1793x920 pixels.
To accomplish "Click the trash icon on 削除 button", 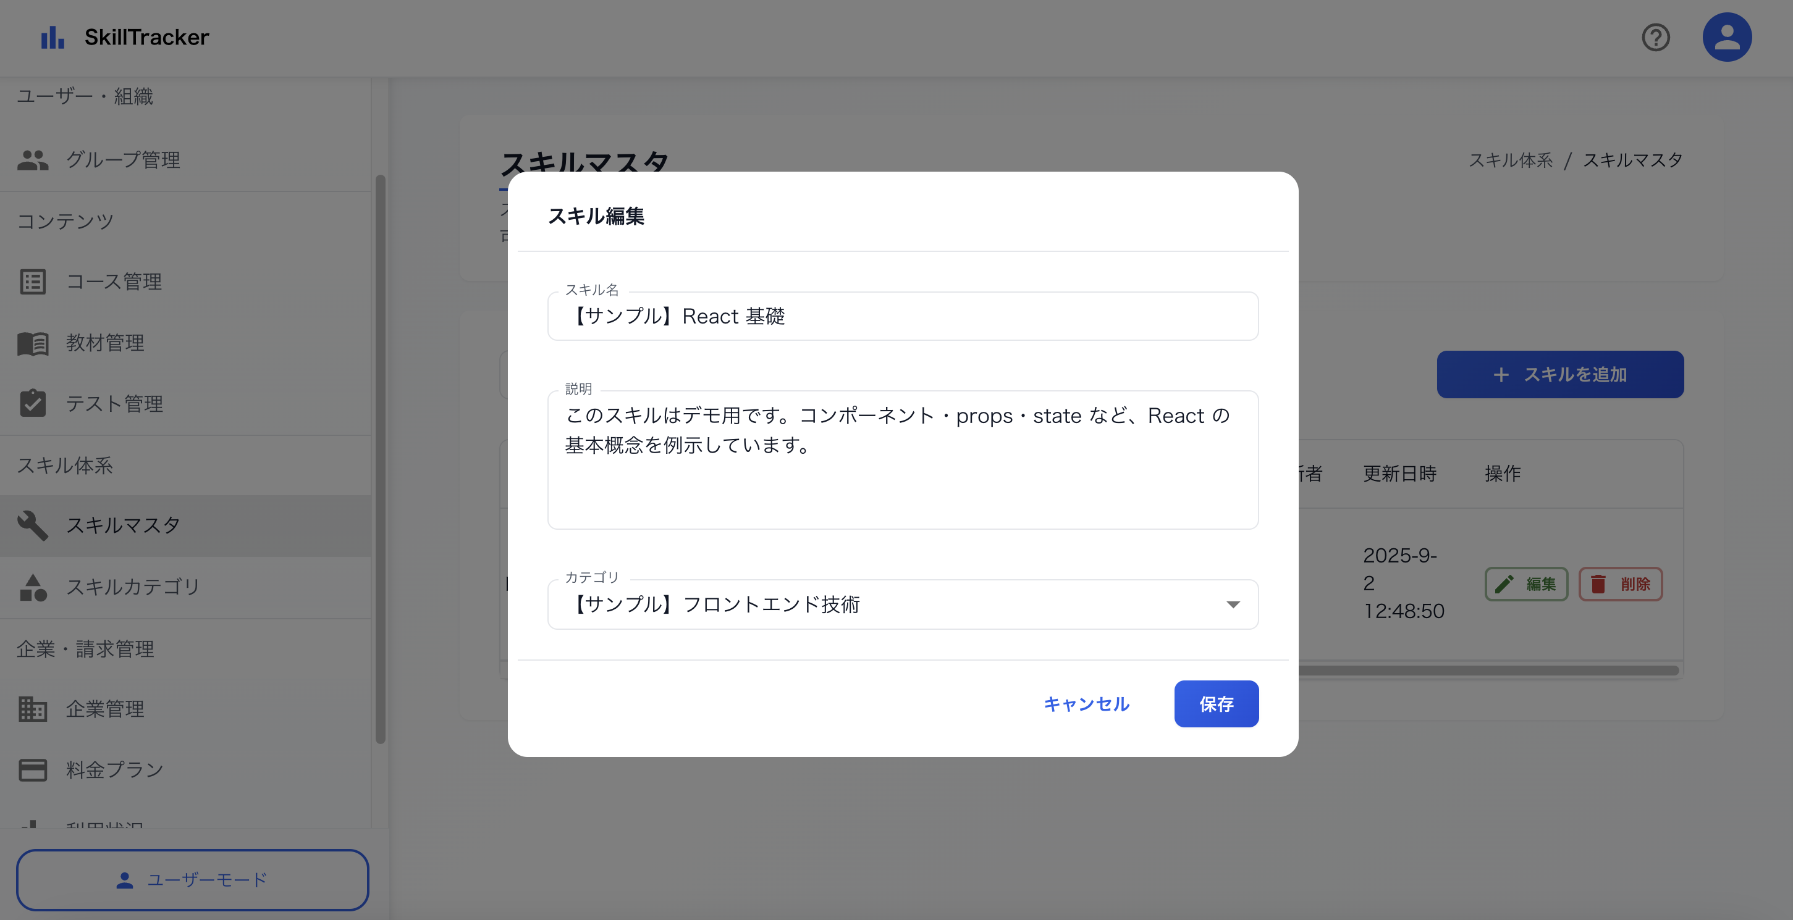I will tap(1599, 584).
